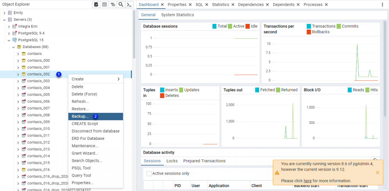Click the View Data table icon
The height and width of the screenshot is (191, 389).
tap(104, 5)
